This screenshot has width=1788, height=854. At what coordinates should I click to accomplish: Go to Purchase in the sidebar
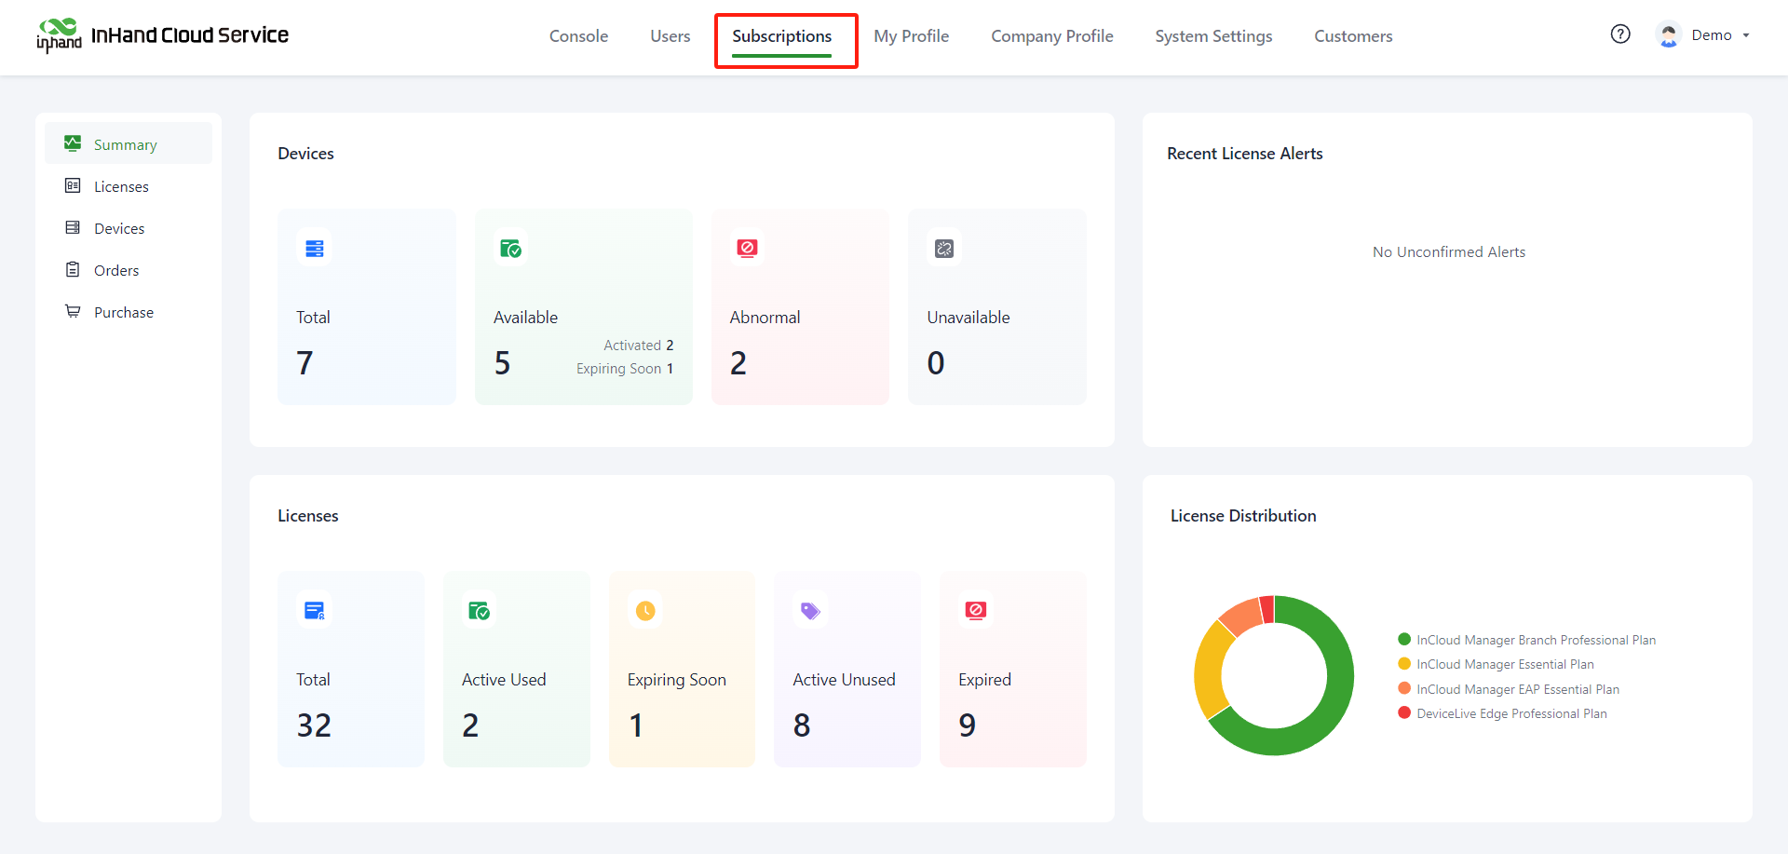point(123,312)
